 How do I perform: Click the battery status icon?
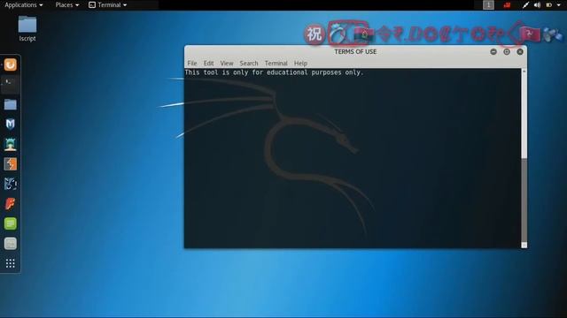[x=549, y=4]
